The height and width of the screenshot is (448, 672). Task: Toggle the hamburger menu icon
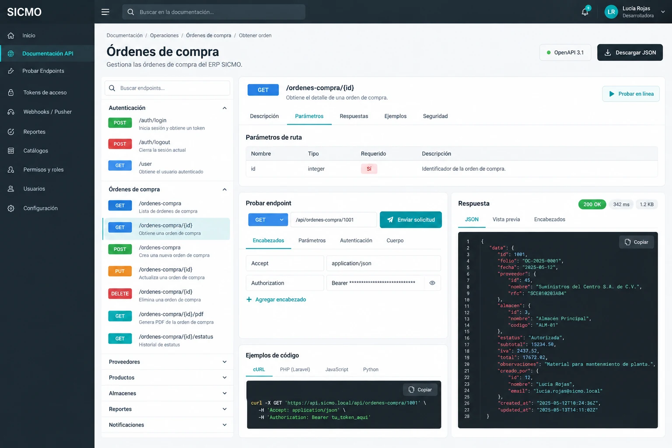point(105,12)
